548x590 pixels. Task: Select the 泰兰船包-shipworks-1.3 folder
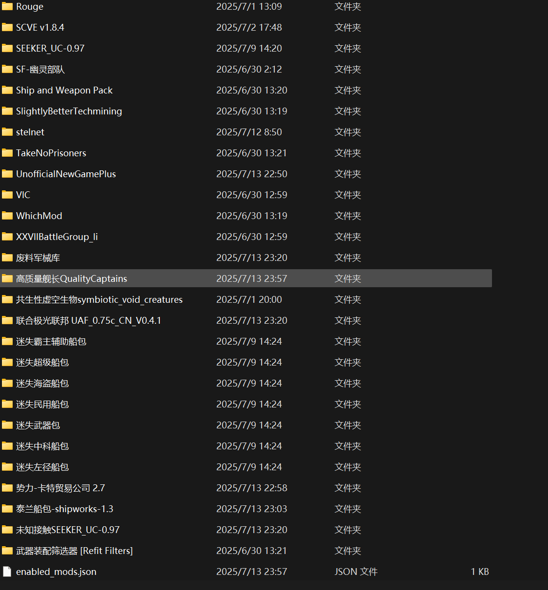(64, 509)
